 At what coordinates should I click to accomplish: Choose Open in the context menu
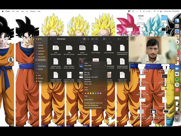(95, 63)
